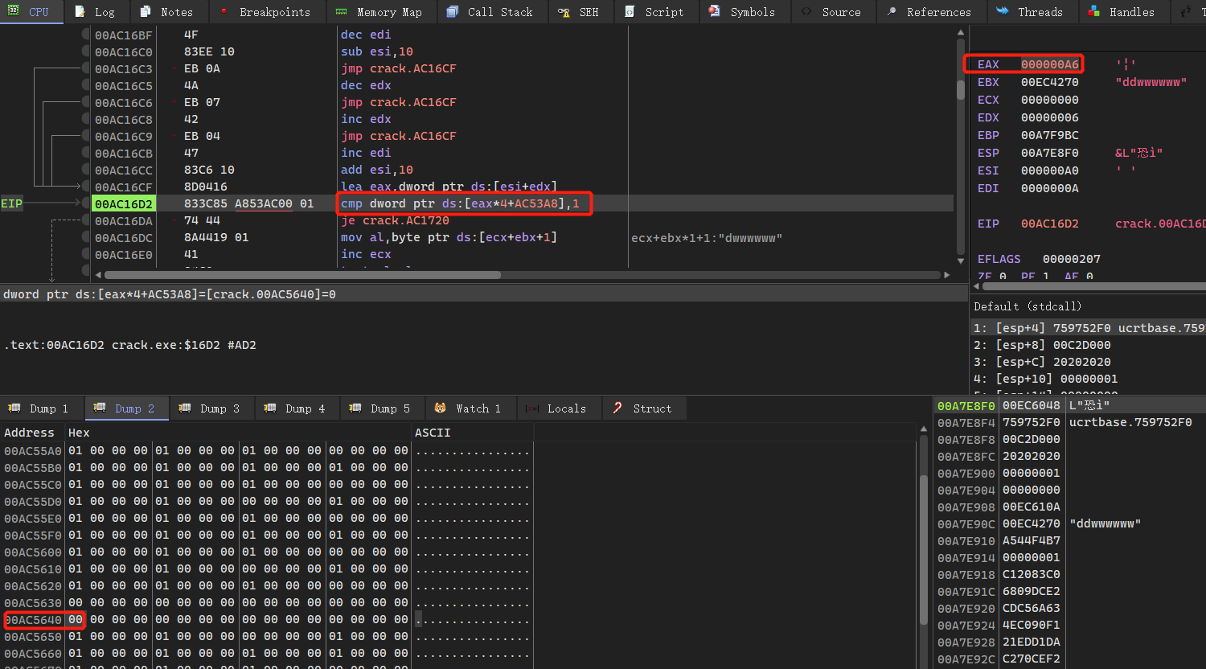Select the 'lea eax,dword ptr ds:[esi+edx]' instruction
The image size is (1206, 669).
(449, 187)
